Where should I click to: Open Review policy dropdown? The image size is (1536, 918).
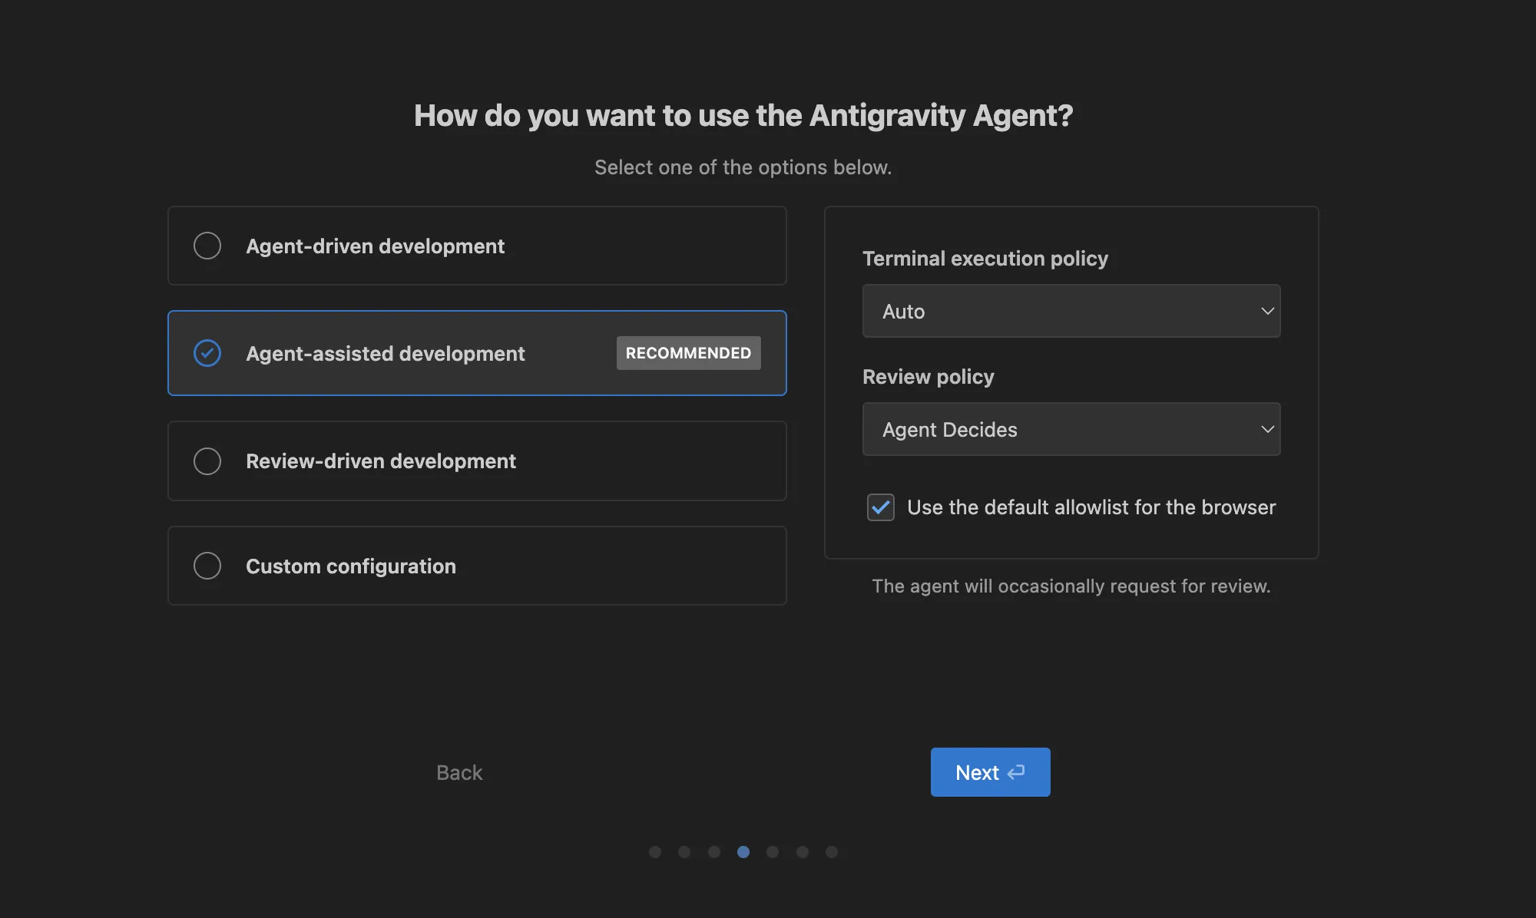1071,429
